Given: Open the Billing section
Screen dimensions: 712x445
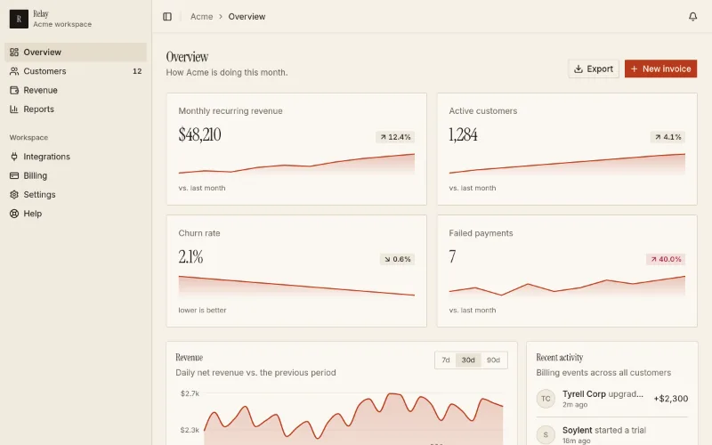Looking at the screenshot, I should click(x=76, y=175).
